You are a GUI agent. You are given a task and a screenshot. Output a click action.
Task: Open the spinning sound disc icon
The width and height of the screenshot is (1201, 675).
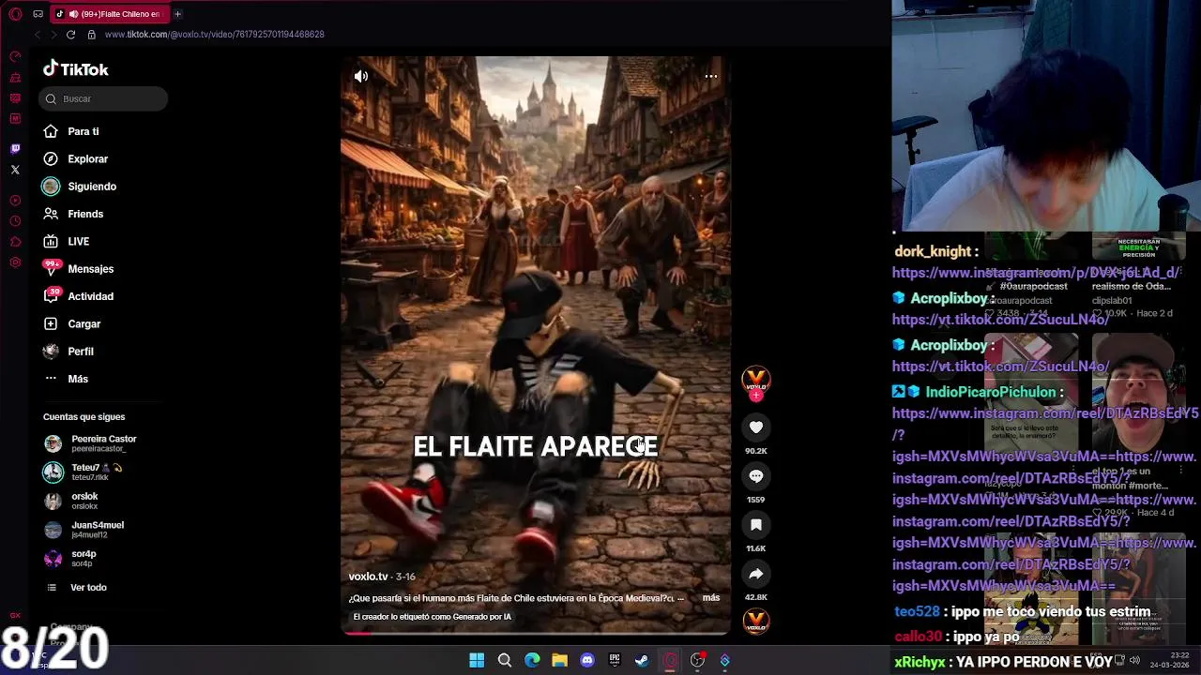(x=756, y=621)
